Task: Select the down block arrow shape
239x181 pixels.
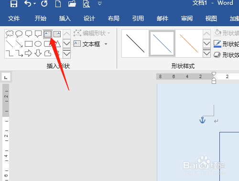Action: pos(38,53)
